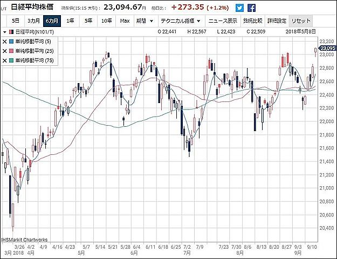
Task: Click the 単純移動平均 (25) legend label
Action: tap(34, 51)
